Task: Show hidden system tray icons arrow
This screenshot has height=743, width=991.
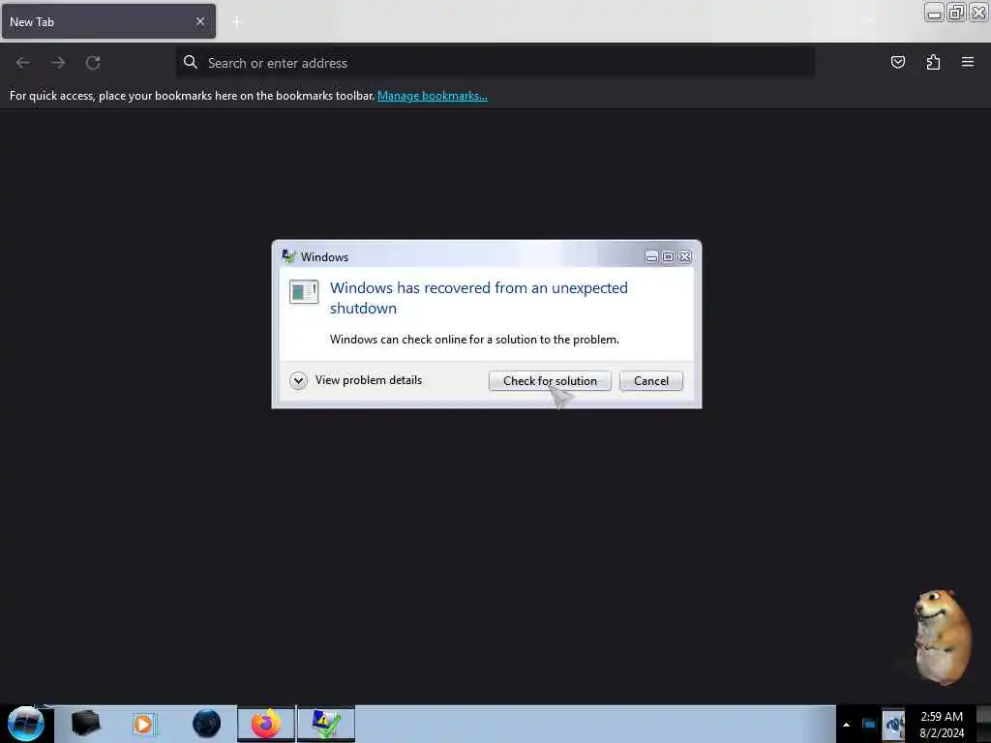Action: click(846, 725)
